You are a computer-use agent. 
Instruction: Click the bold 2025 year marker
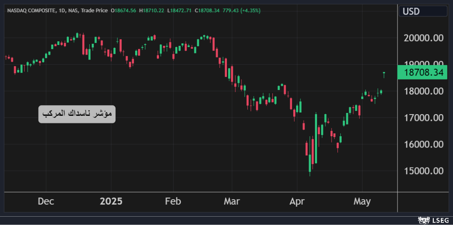(111, 202)
